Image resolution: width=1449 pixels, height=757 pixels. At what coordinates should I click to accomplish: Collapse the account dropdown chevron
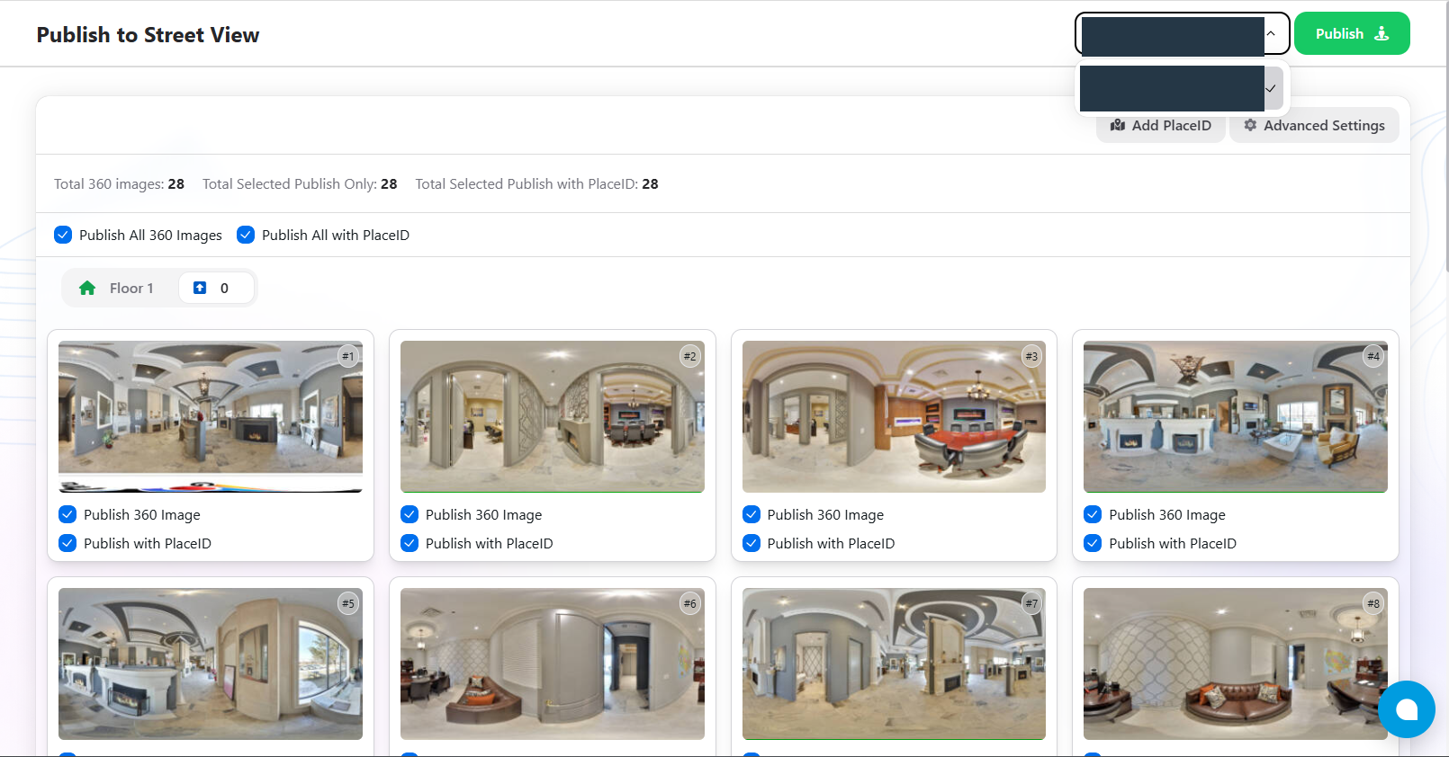pos(1271,33)
